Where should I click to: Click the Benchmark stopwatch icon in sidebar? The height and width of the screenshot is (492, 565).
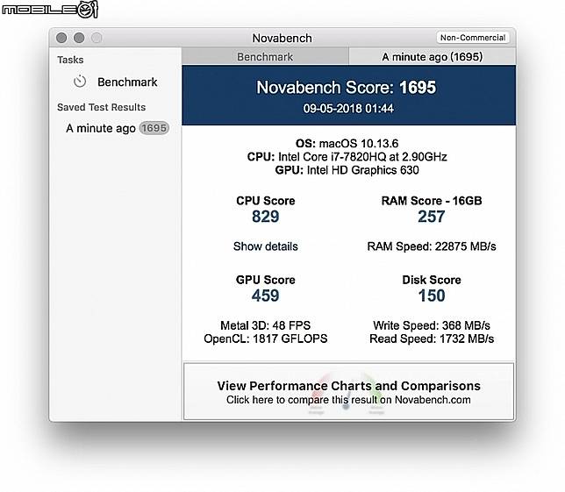(x=80, y=82)
